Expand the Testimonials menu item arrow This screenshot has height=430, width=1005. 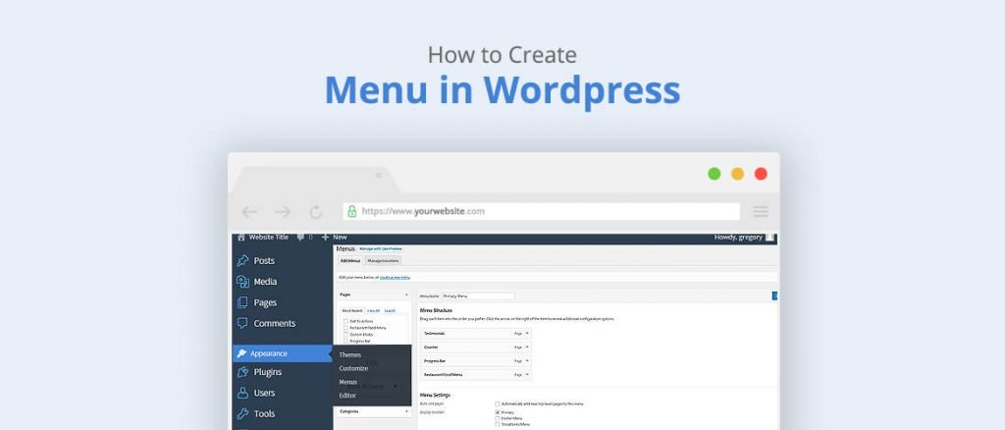[x=527, y=333]
